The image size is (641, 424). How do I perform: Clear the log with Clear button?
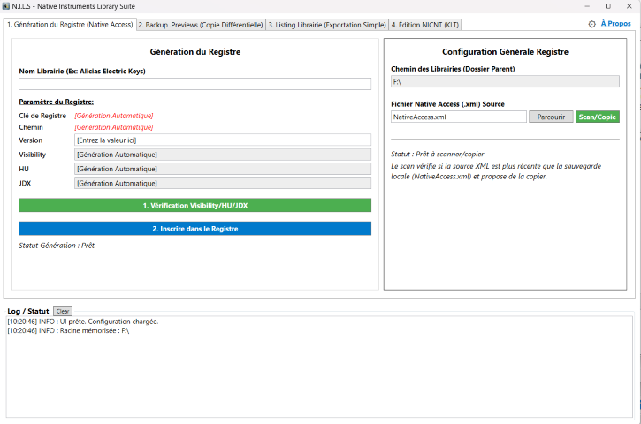63,311
